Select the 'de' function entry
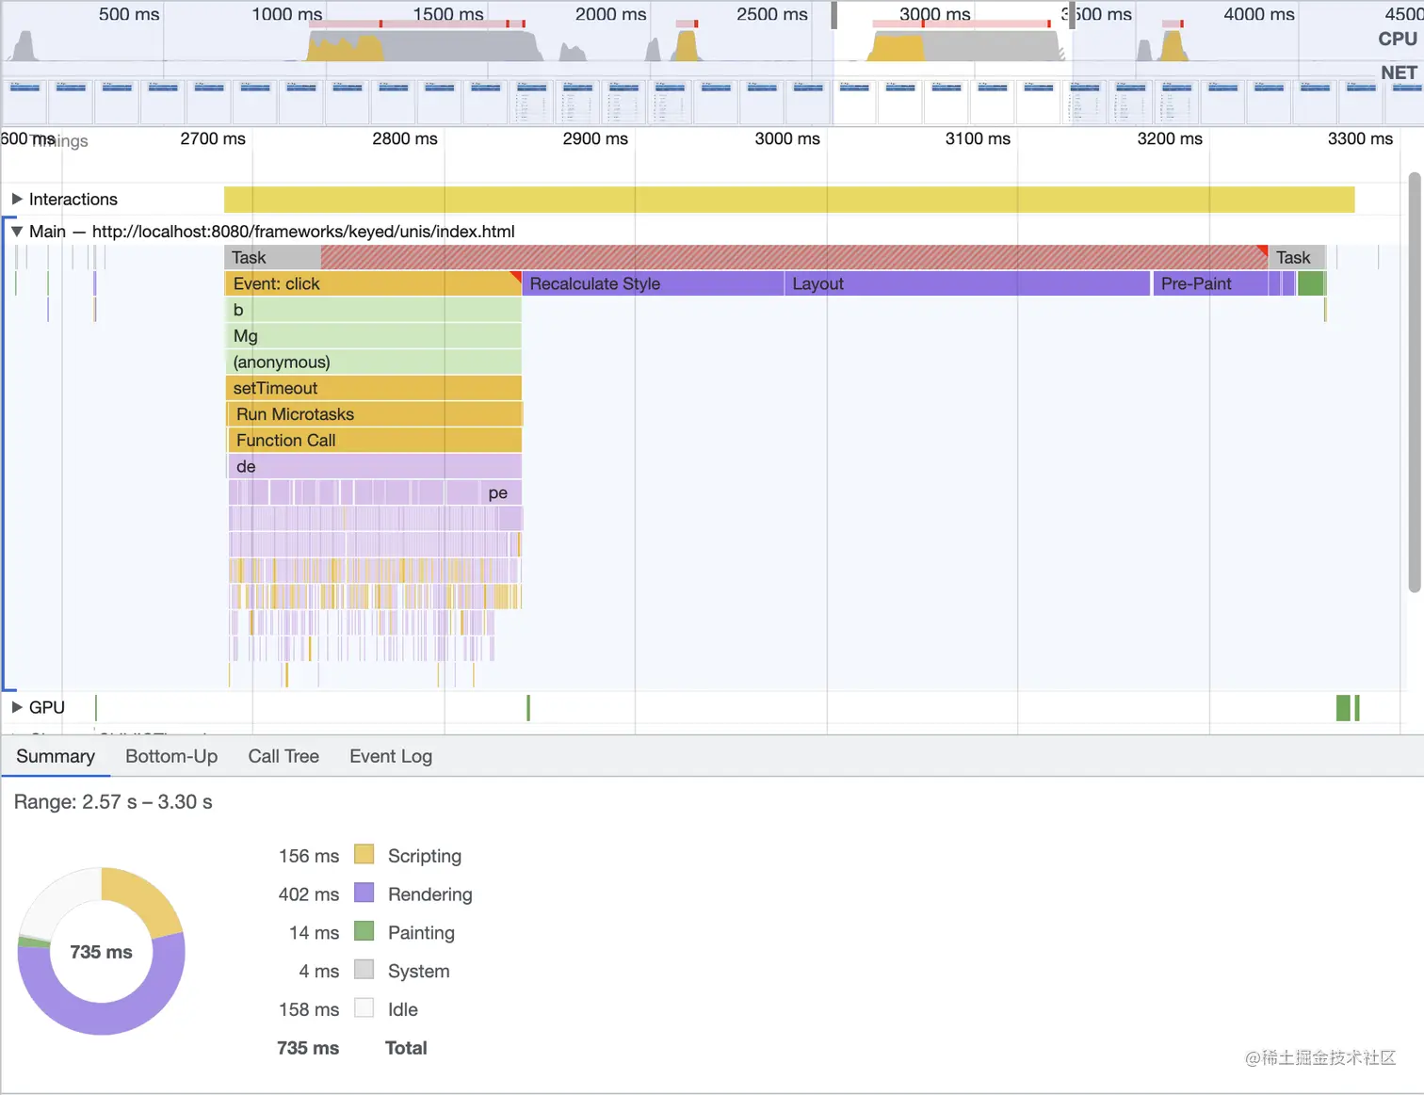Viewport: 1424px width, 1095px height. pyautogui.click(x=375, y=467)
